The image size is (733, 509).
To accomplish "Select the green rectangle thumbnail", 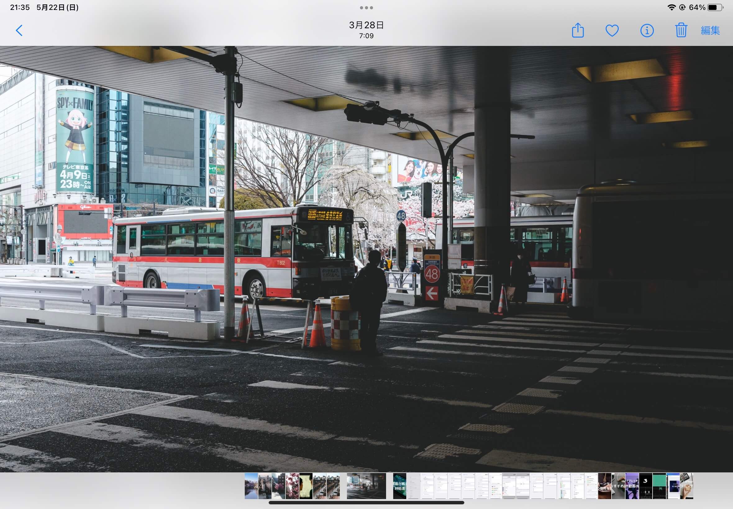I will [x=659, y=486].
